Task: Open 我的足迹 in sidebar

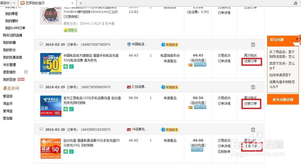Action: [x=9, y=80]
